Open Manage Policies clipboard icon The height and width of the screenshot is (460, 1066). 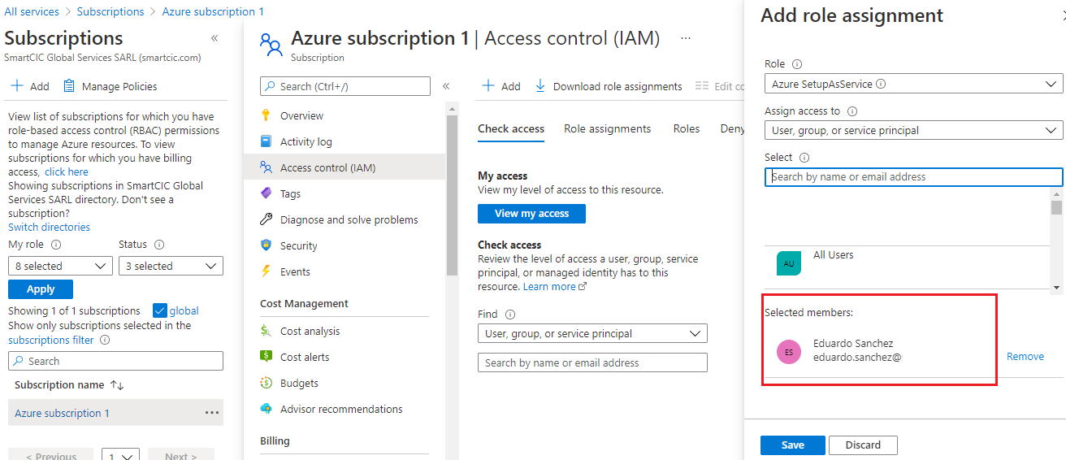(69, 86)
